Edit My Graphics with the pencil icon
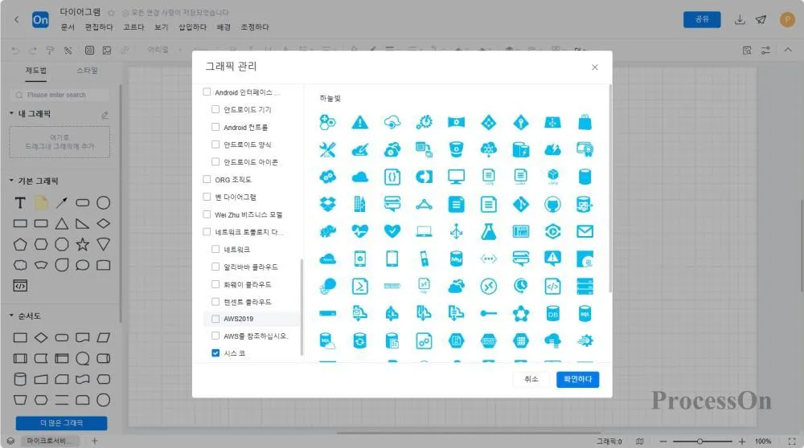This screenshot has height=448, width=804. pyautogui.click(x=105, y=115)
